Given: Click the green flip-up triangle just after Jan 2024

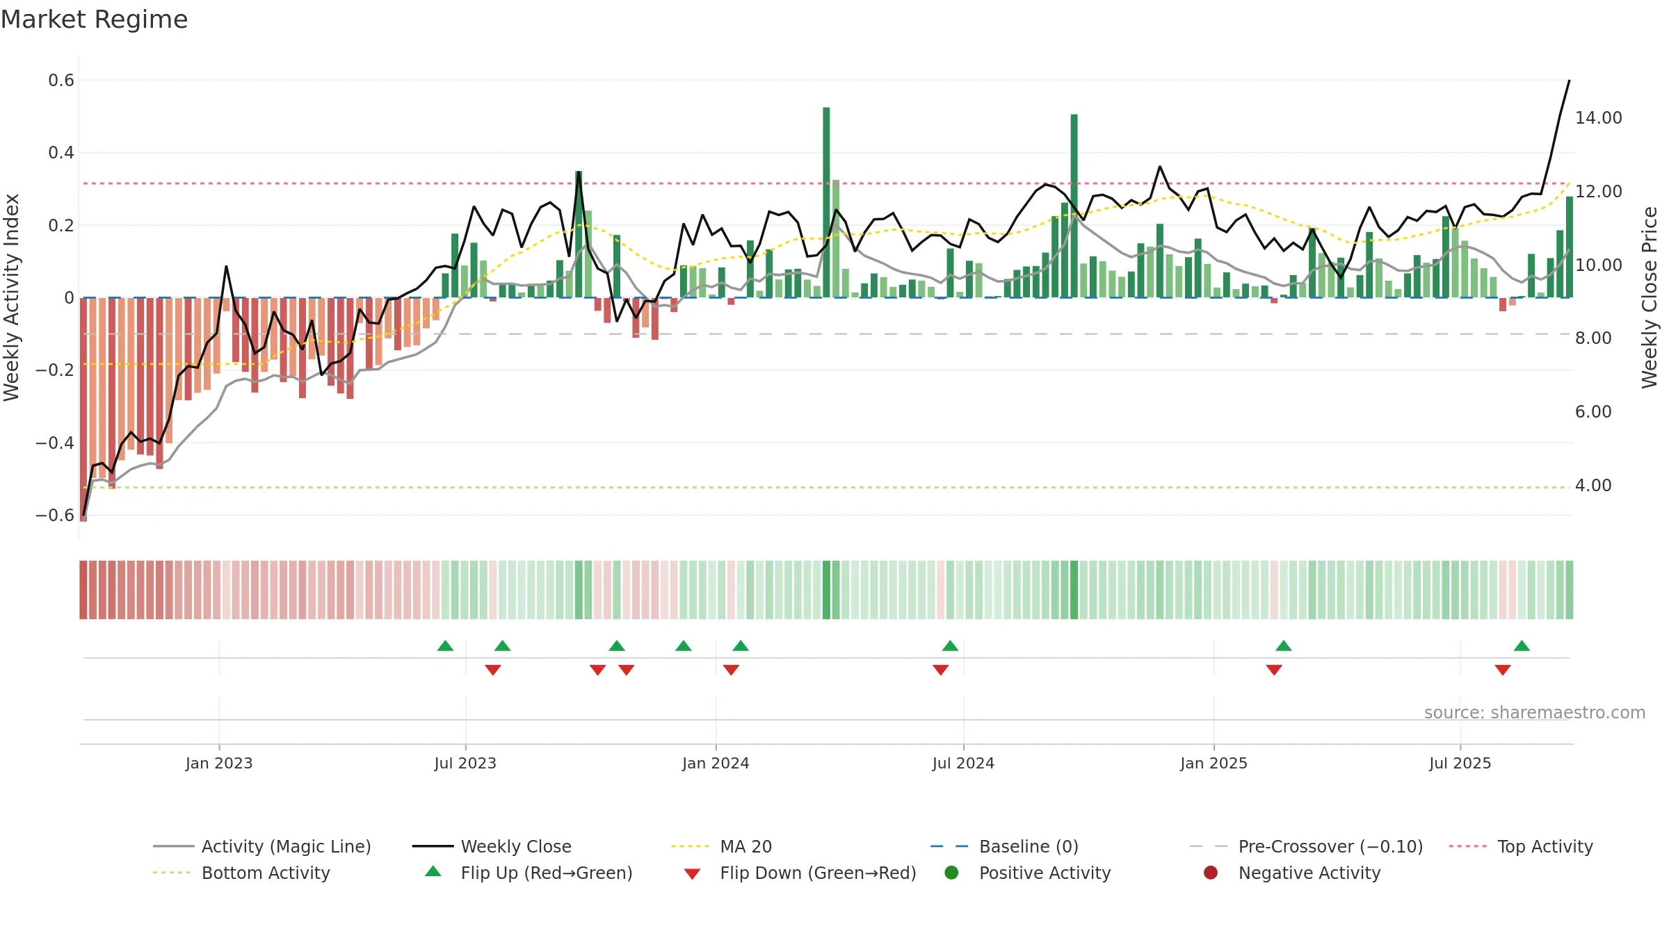Looking at the screenshot, I should 741,646.
